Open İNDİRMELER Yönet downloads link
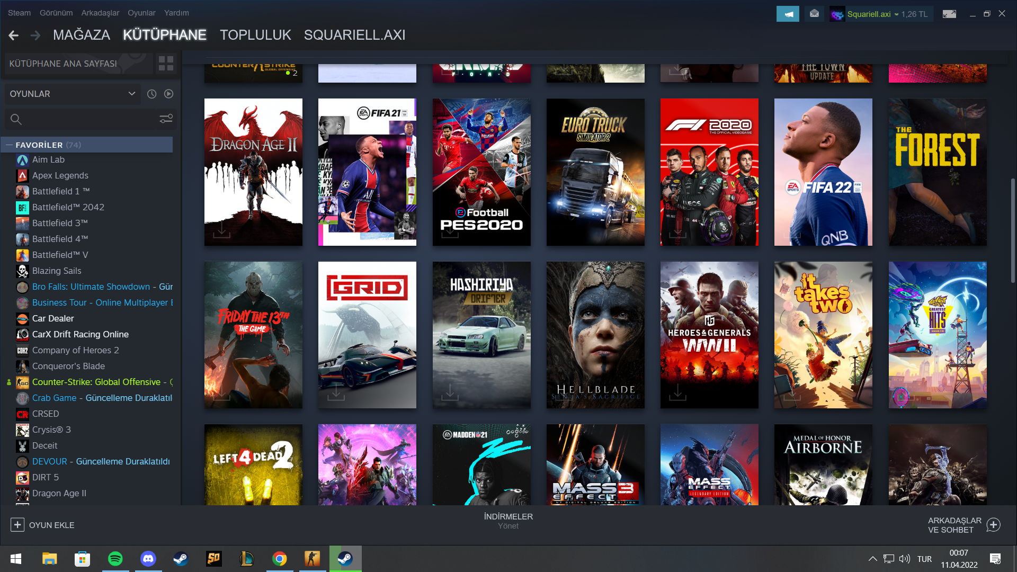 point(508,521)
